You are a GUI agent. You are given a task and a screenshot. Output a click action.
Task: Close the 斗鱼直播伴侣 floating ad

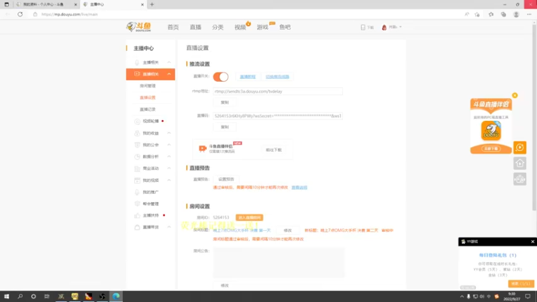[x=515, y=95]
